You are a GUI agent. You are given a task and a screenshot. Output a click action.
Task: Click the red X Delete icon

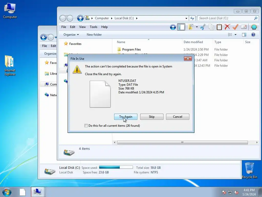[227, 27]
